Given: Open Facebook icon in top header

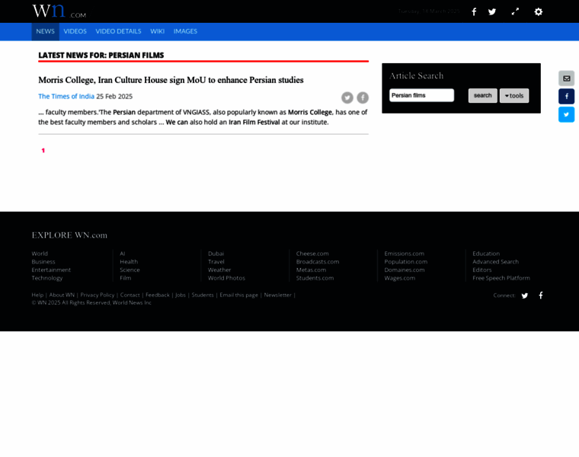Looking at the screenshot, I should [x=474, y=12].
